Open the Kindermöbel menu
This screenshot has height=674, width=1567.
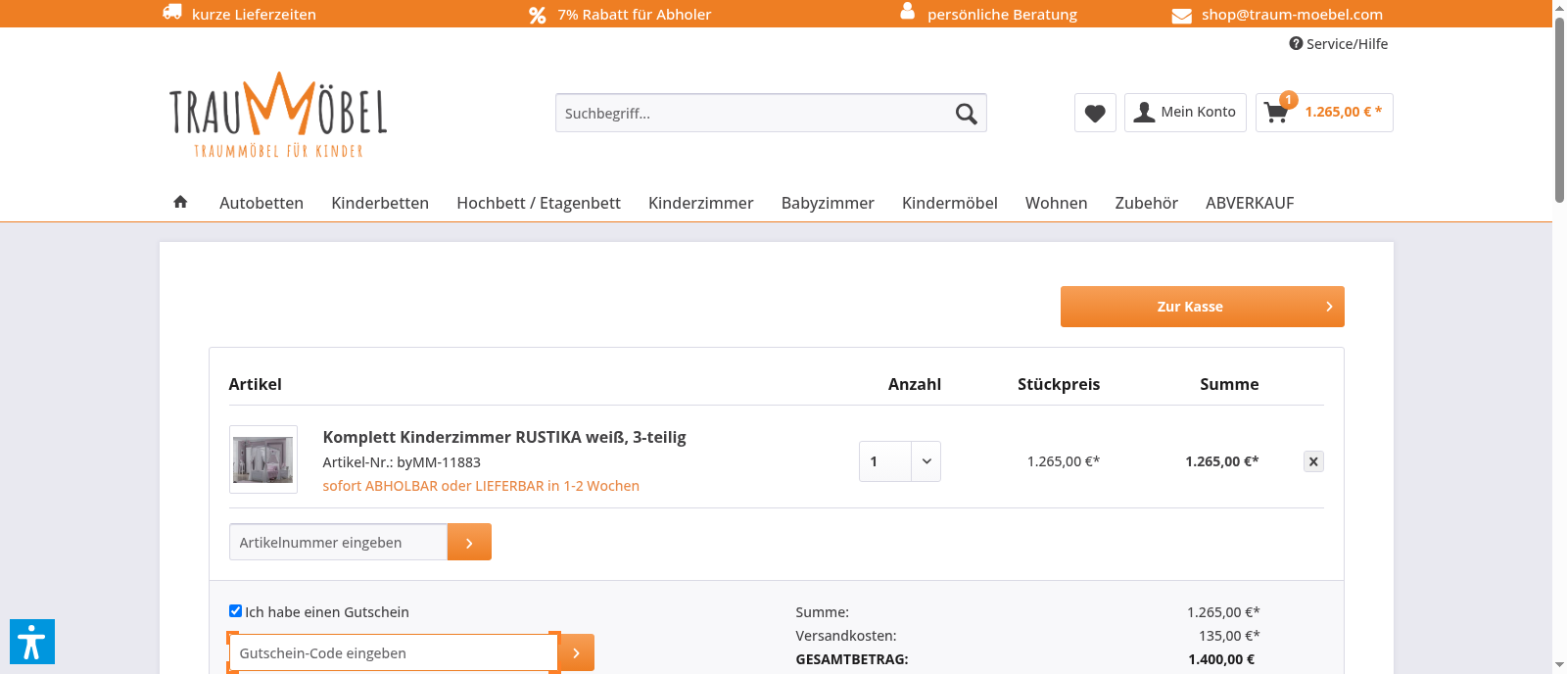coord(950,203)
